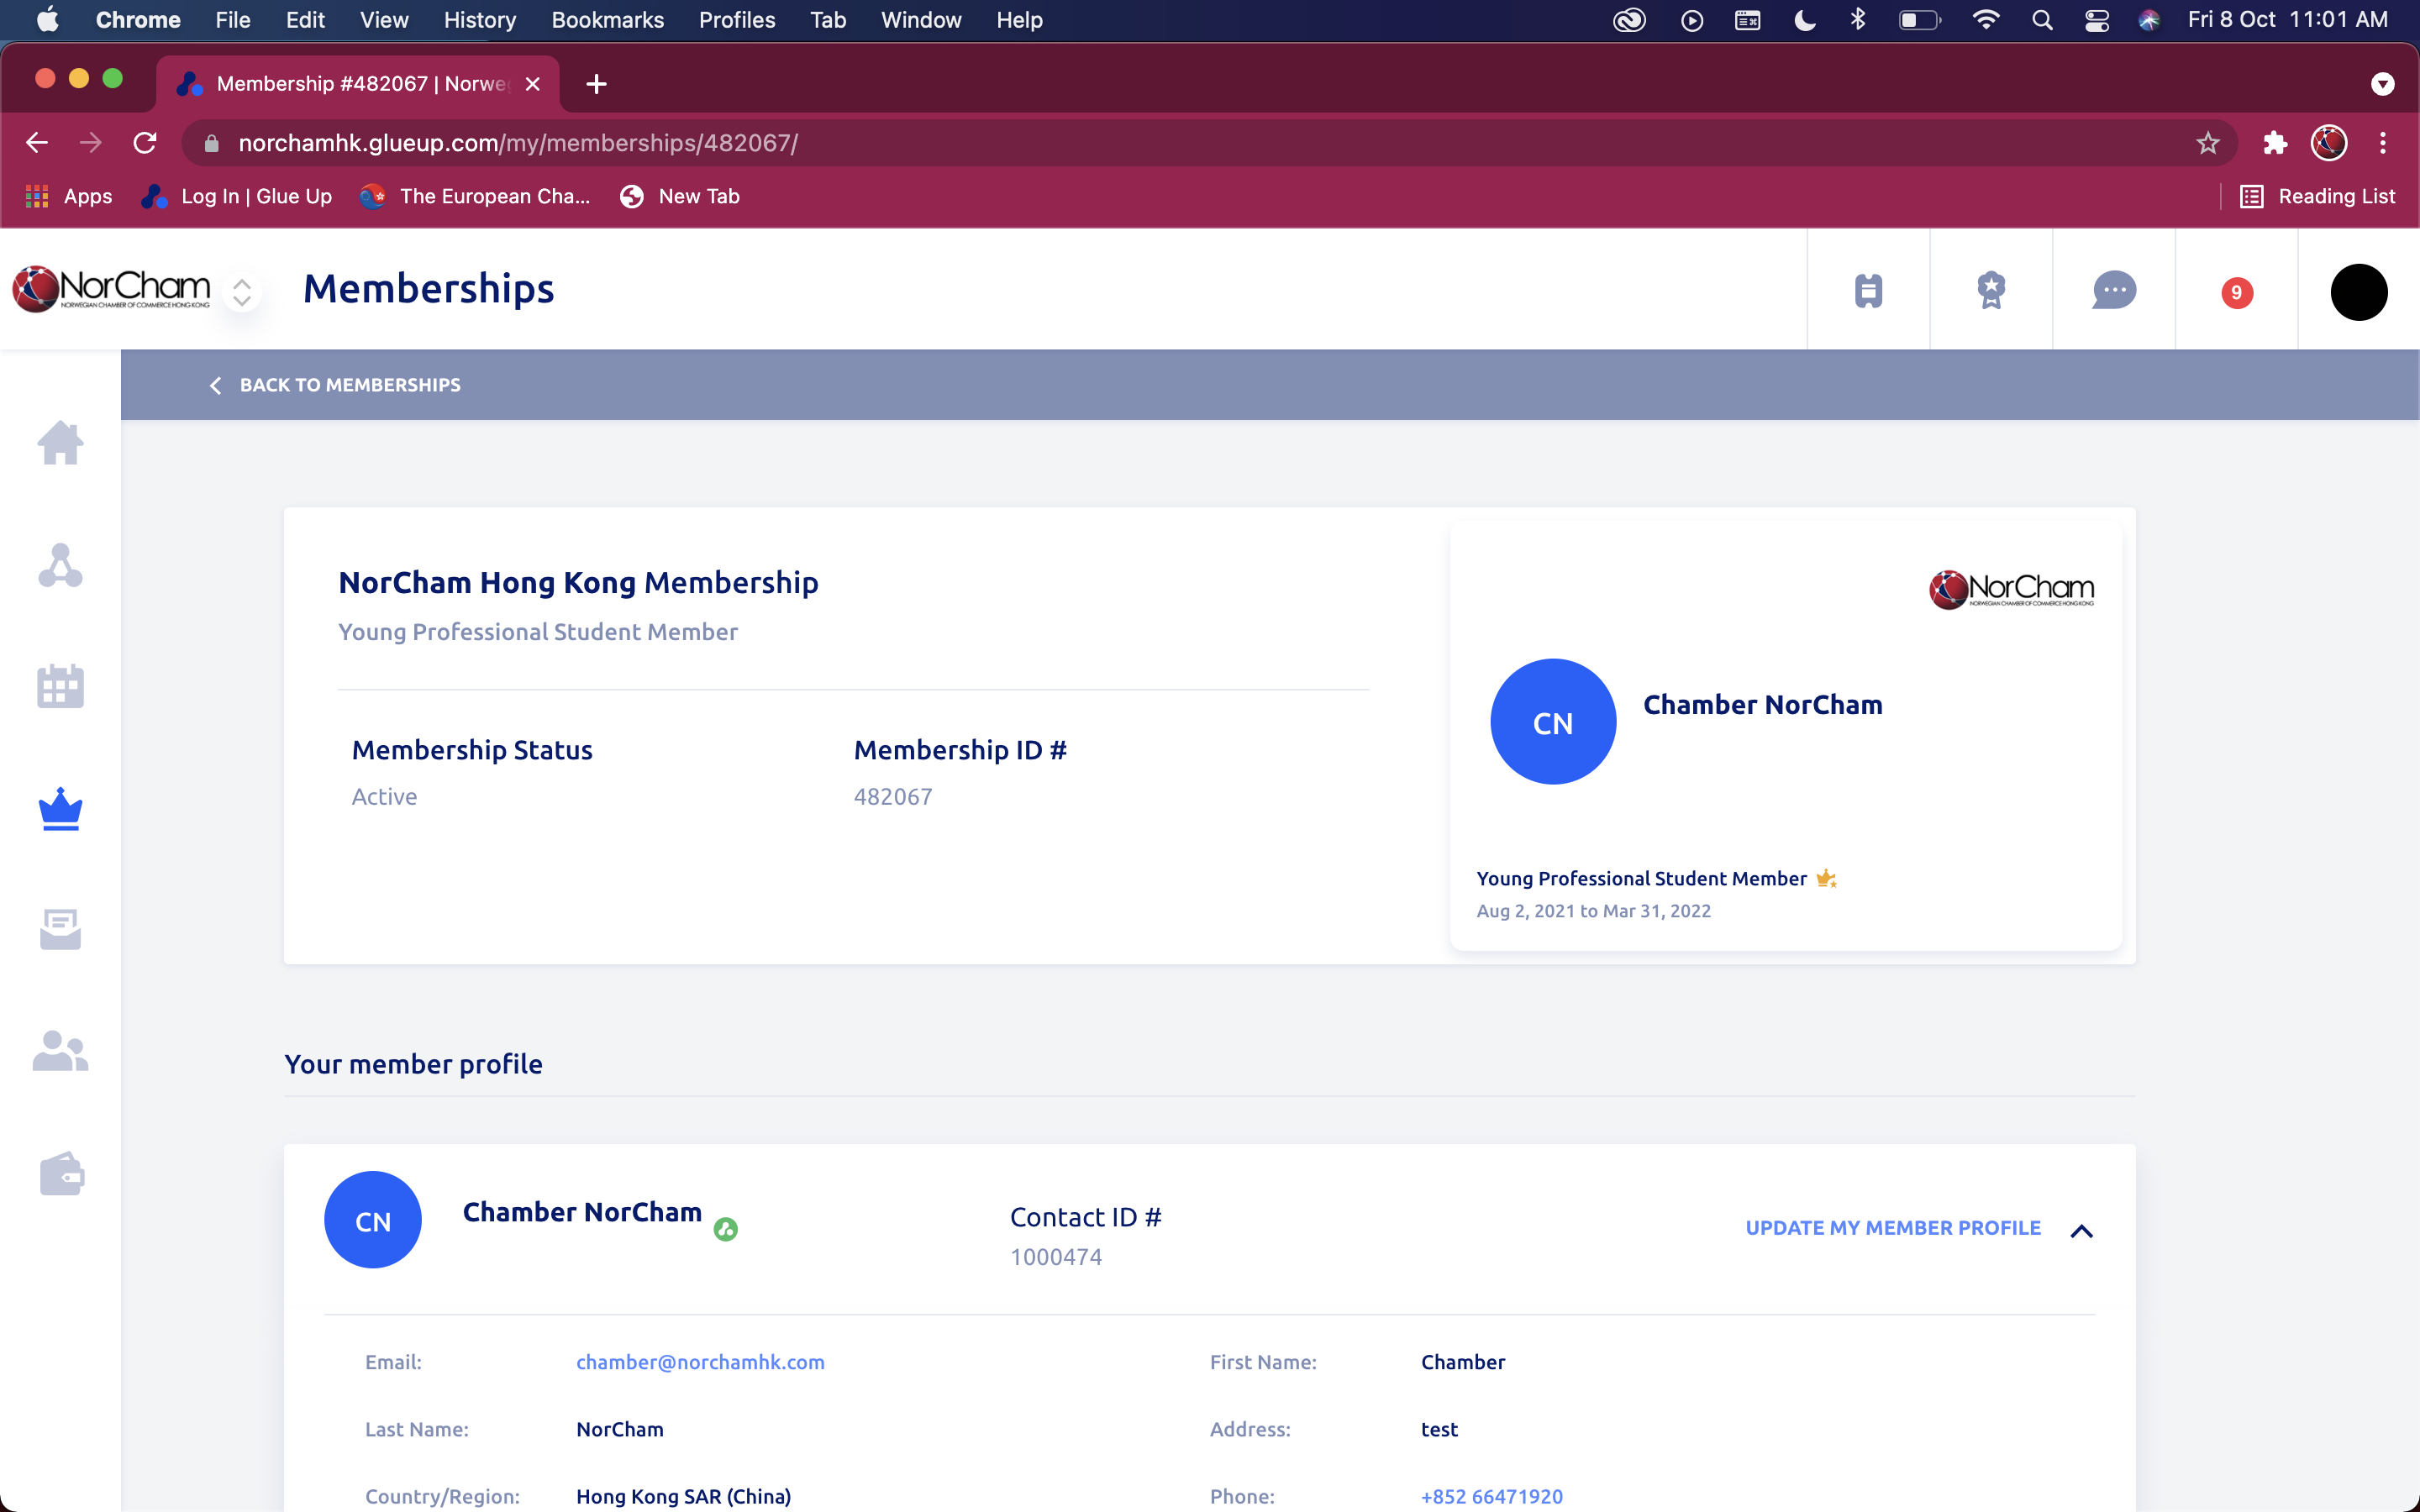Open the black user avatar menu
This screenshot has height=1512, width=2420.
click(2359, 292)
